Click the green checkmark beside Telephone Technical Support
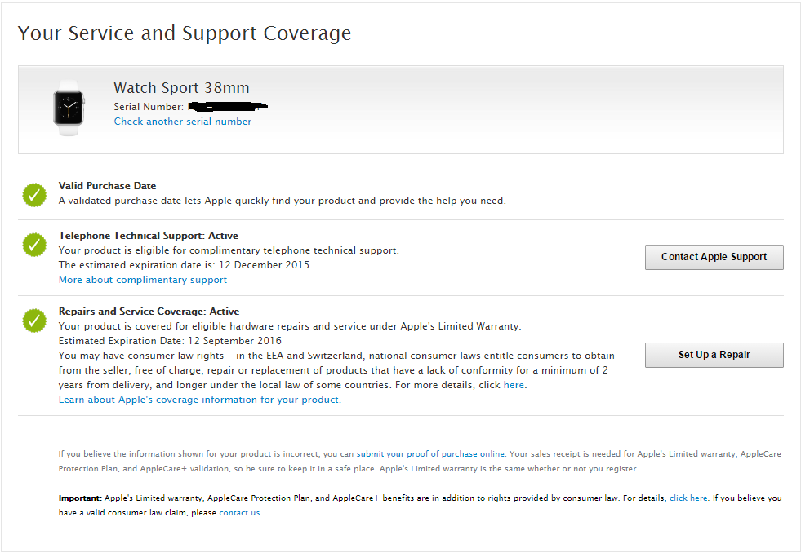 click(x=34, y=245)
